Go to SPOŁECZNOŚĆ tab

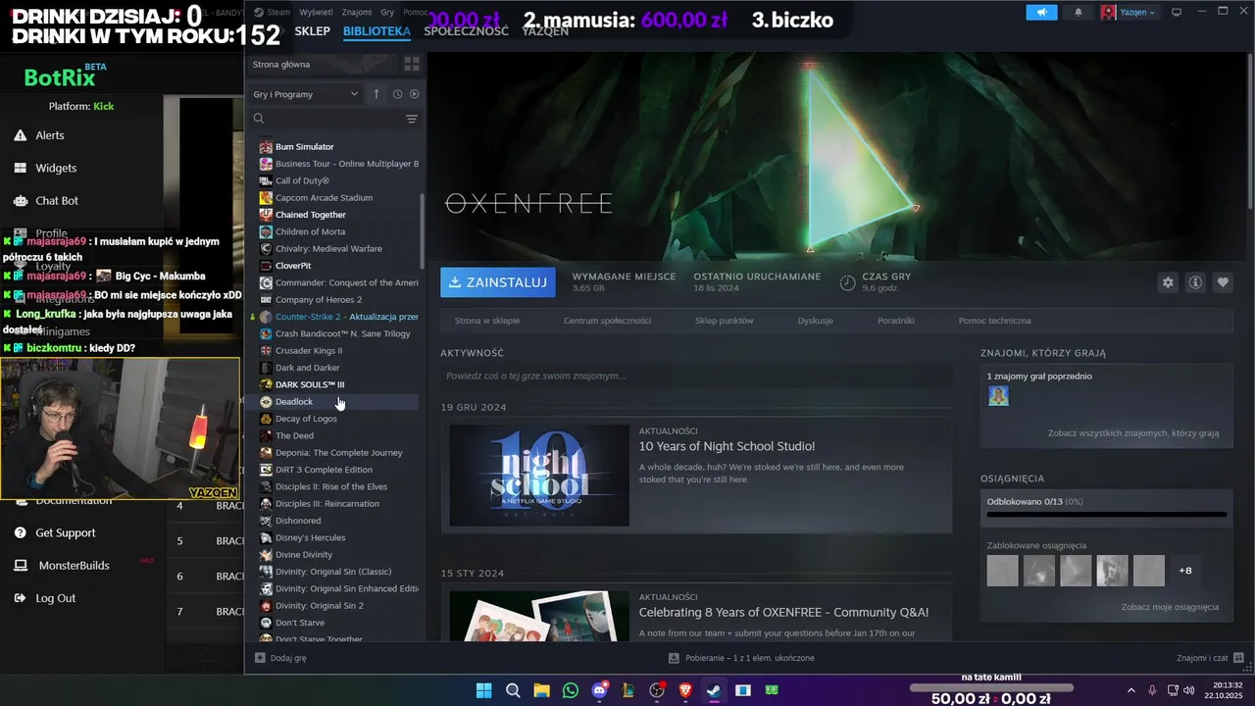(x=466, y=31)
